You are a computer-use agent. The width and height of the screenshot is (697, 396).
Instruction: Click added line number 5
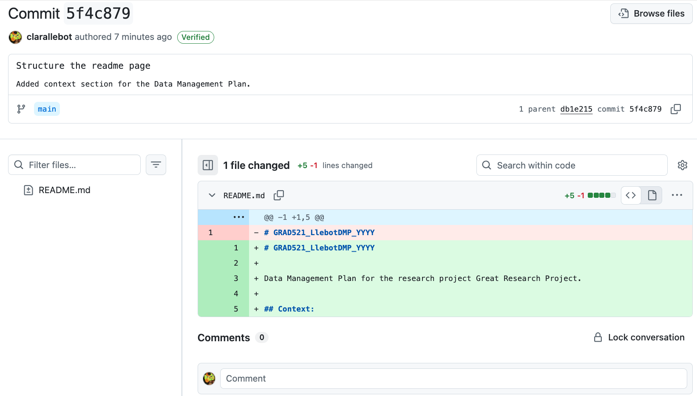[x=236, y=309]
